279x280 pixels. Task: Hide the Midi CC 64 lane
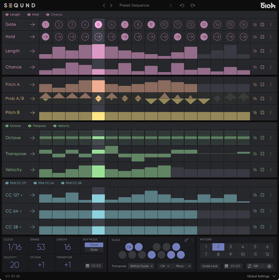(35, 183)
